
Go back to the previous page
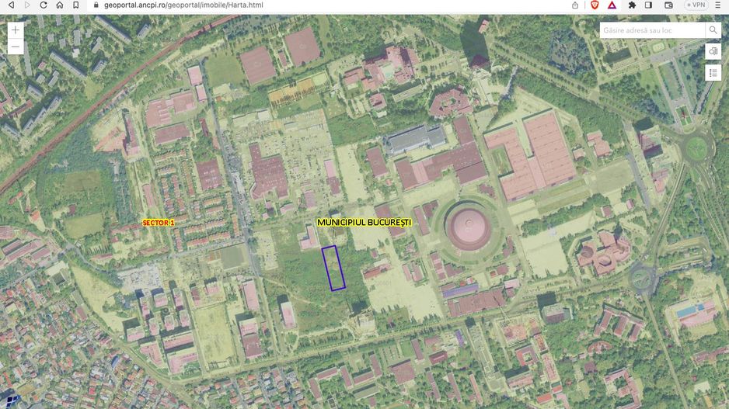[11, 5]
